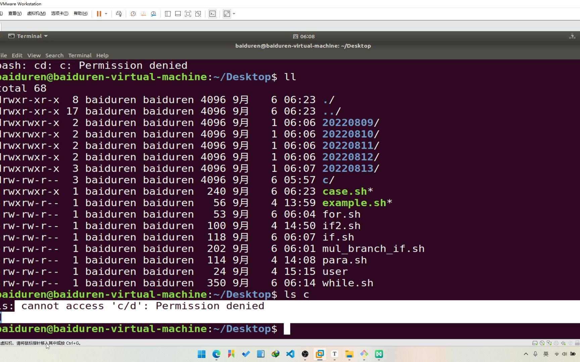580x362 pixels.
Task: Click the 20220809/ directory name
Action: tap(351, 123)
